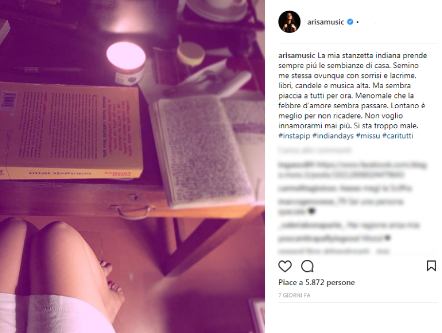This screenshot has height=333, width=442.
Task: Open arisamusic username in the post header
Action: pos(326,22)
